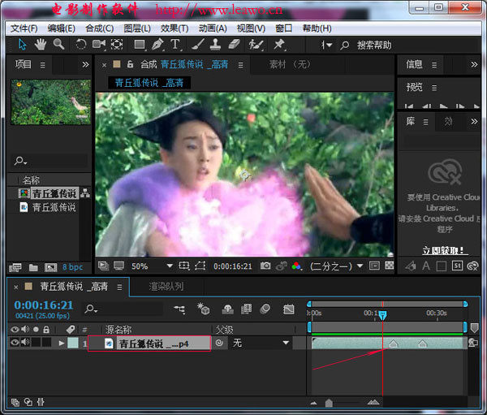Open the 预览 panel menu
The height and width of the screenshot is (415, 487).
434,88
